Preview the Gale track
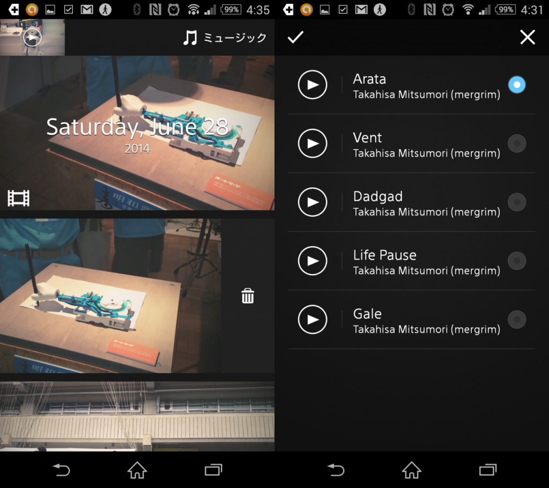Screen dimensions: 549x488 coord(313,320)
